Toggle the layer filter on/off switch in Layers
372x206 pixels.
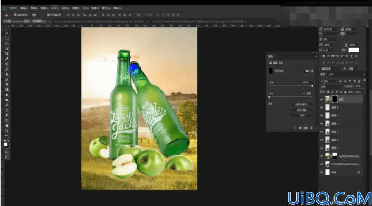pyautogui.click(x=364, y=81)
